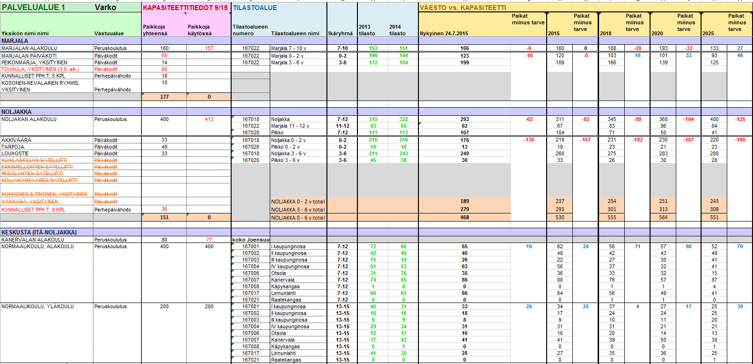
Task: Select the Marjala subtotal 177 cell
Action: click(x=164, y=97)
